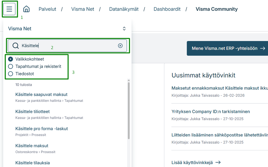Open Käsittele tilauksia result
Image resolution: width=268 pixels, height=167 pixels.
pos(32,163)
